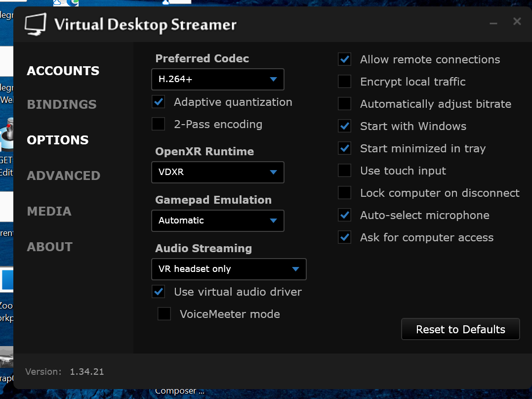
Task: Uncheck Ask for computer access
Action: pos(345,237)
